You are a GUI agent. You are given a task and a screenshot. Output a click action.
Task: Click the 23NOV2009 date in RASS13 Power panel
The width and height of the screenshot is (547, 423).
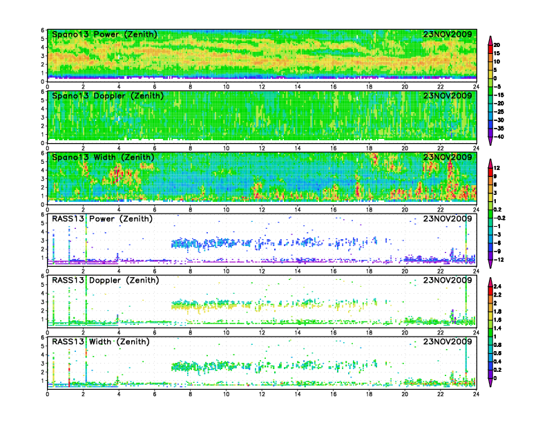[448, 219]
